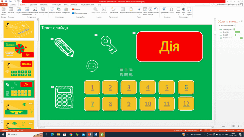Start Запись экрана screen recording
The height and width of the screenshot is (137, 244).
coord(189,11)
